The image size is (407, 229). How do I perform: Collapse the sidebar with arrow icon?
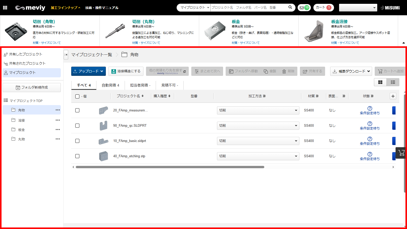[66, 55]
